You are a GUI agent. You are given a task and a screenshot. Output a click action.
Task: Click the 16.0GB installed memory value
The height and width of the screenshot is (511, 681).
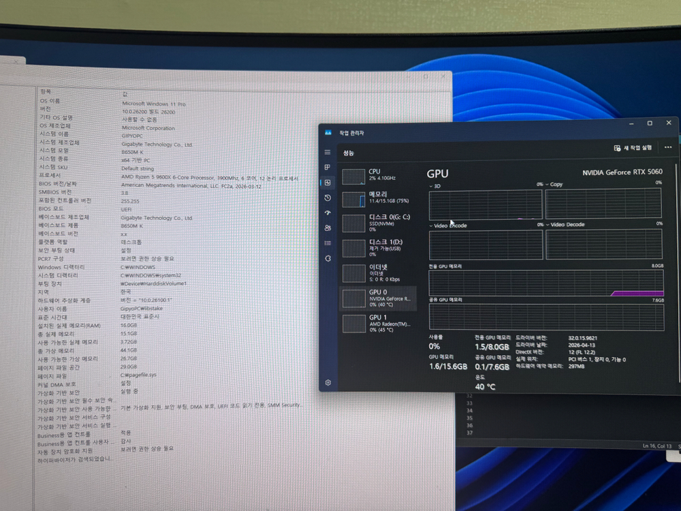pyautogui.click(x=129, y=325)
